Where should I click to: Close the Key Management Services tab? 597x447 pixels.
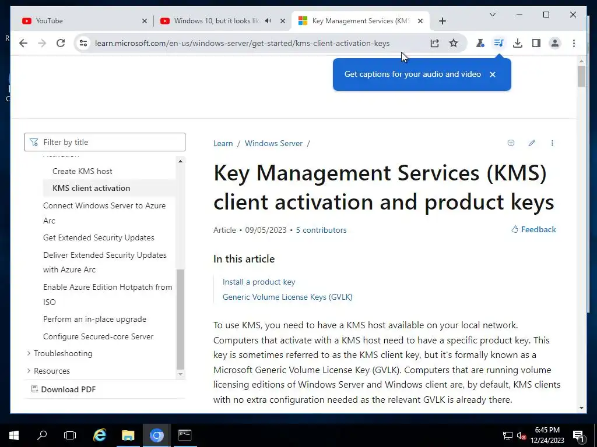point(420,21)
